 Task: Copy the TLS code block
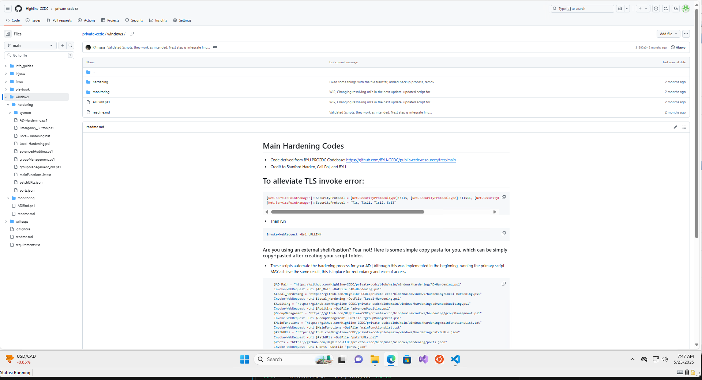pos(504,197)
